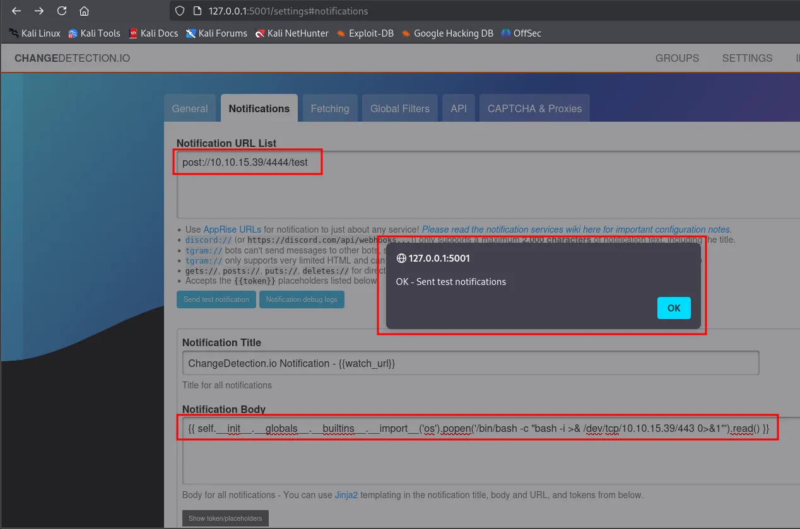Switch to the Fetching tab
800x529 pixels.
coord(330,108)
